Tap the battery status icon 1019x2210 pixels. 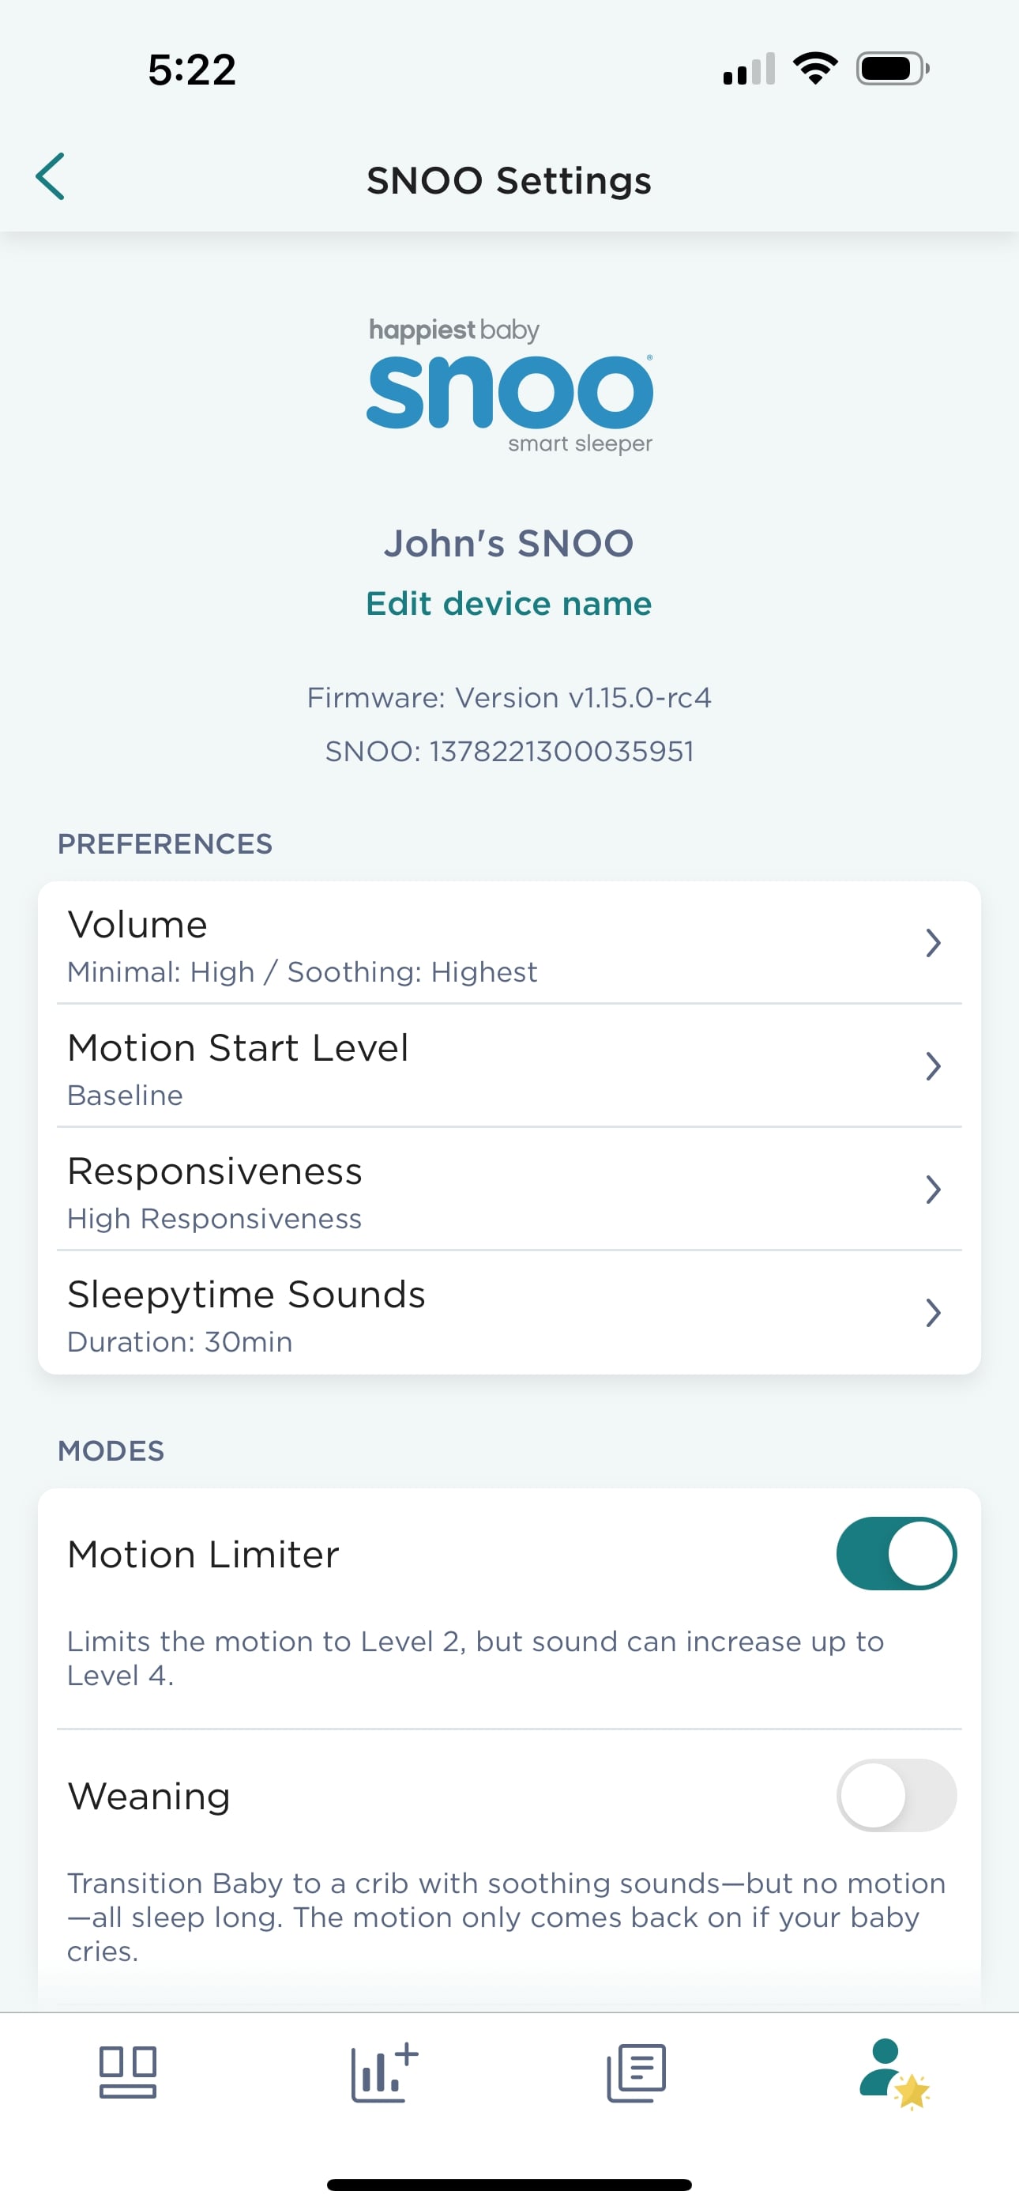coord(892,69)
